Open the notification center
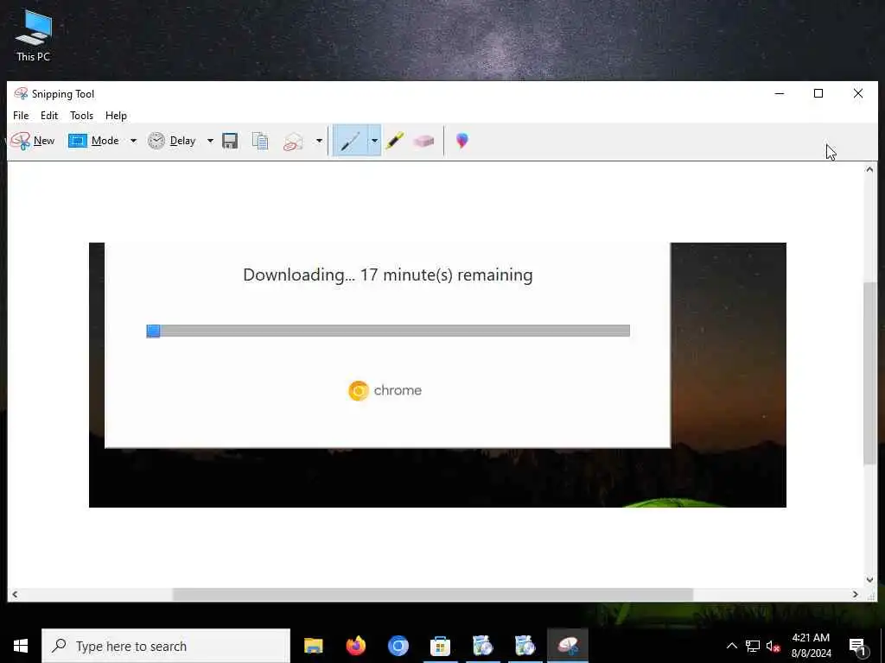Image resolution: width=885 pixels, height=663 pixels. point(858,646)
